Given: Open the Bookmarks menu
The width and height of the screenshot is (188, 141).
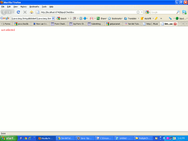Looking at the screenshot, I should [34, 7].
